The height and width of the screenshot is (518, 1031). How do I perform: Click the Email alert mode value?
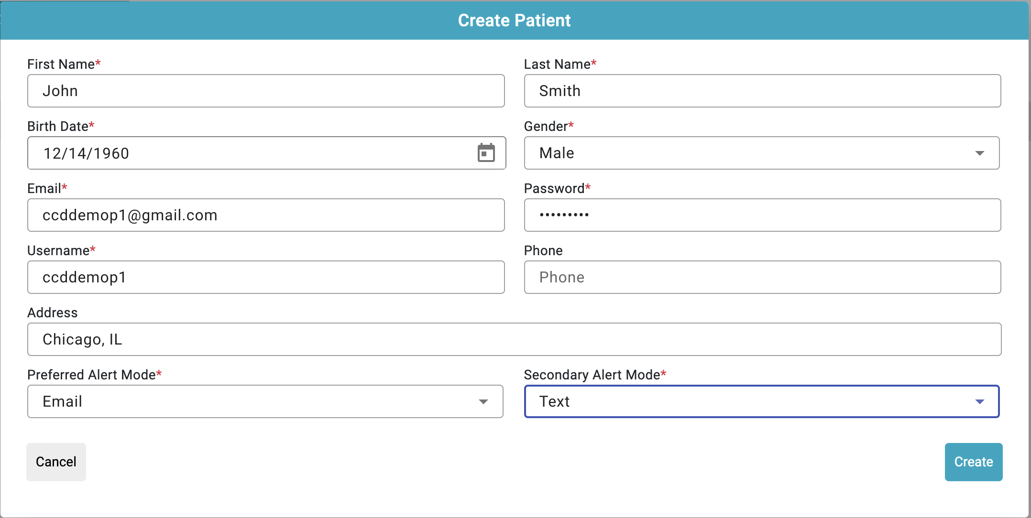coord(63,401)
